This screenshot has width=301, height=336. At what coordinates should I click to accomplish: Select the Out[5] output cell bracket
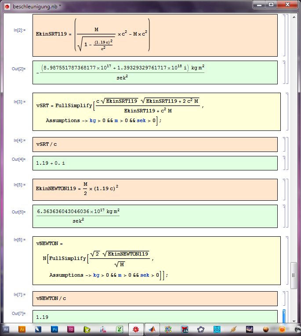pos(283,216)
